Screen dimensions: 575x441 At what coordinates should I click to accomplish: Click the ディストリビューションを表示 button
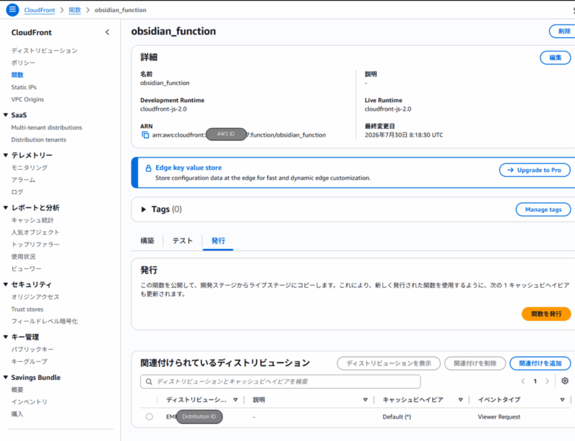389,363
